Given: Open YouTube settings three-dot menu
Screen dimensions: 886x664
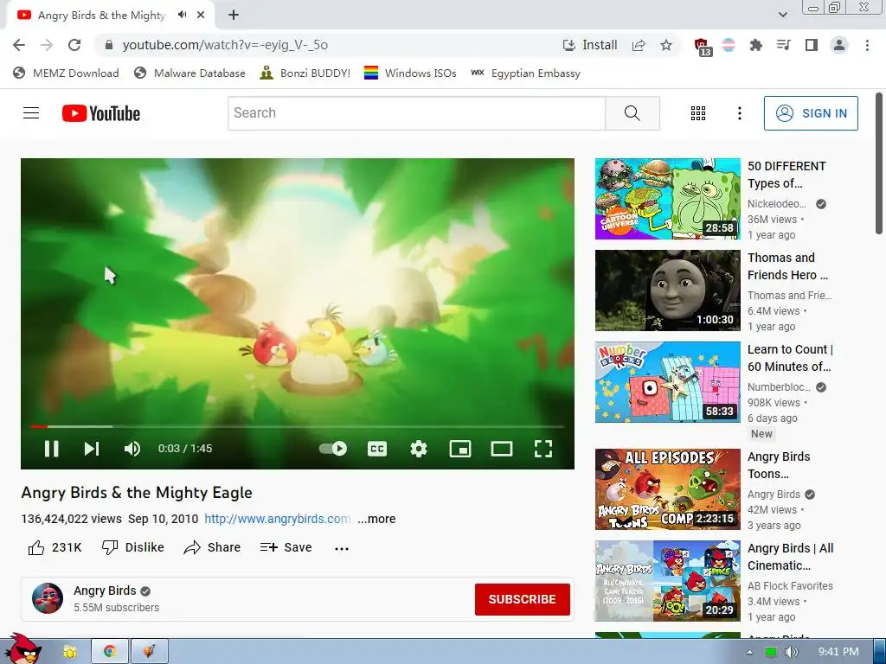Looking at the screenshot, I should (x=739, y=113).
